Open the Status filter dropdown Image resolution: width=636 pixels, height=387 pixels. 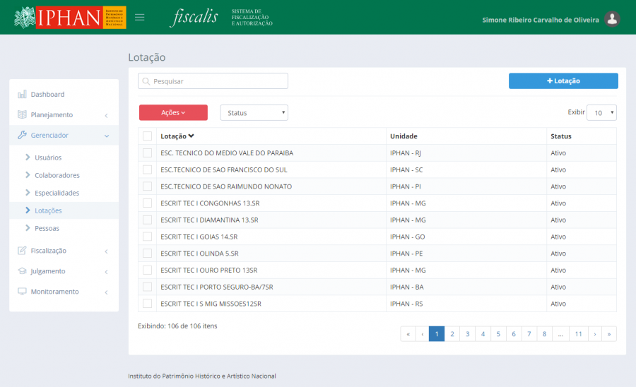coord(254,113)
